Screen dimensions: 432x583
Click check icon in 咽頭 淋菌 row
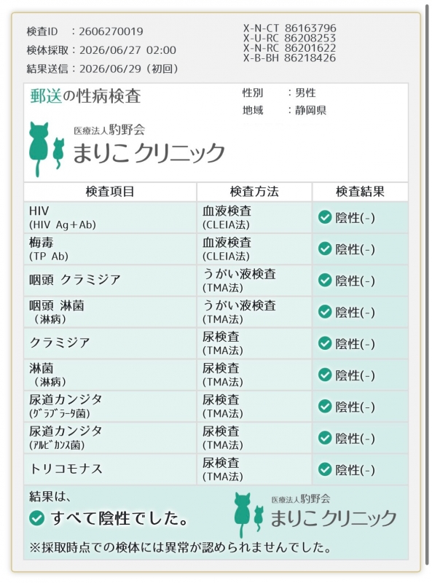point(325,312)
